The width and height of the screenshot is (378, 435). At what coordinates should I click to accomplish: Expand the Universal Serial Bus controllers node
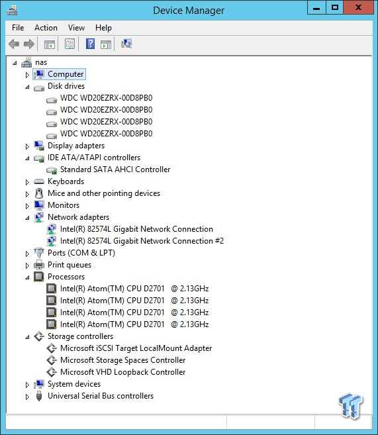point(27,397)
